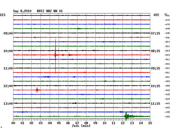Image resolution: width=171 pixels, height=130 pixels.
Task: Select the DC offset value -455
Action: pos(167,86)
